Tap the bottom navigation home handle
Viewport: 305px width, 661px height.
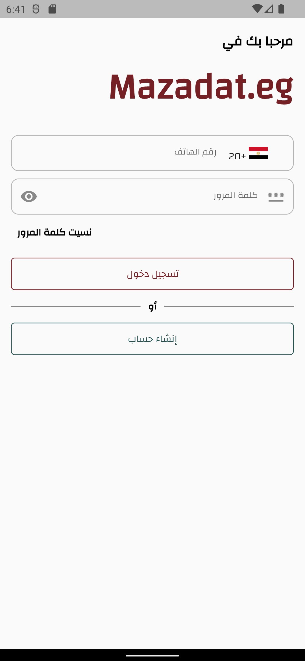(152, 655)
